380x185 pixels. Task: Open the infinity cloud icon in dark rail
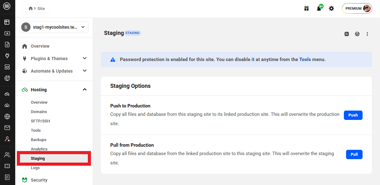pyautogui.click(x=7, y=94)
